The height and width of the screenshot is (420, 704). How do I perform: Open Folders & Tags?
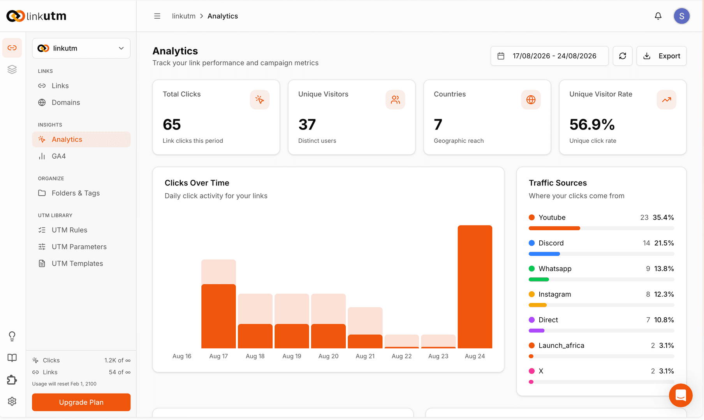click(81, 193)
